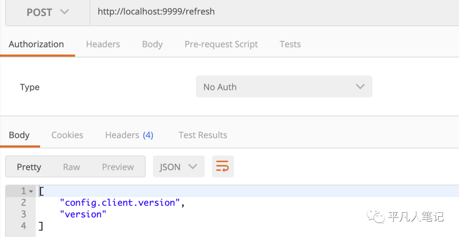Open the Test Results tab
Screen dimensions: 459x237
[x=203, y=135]
